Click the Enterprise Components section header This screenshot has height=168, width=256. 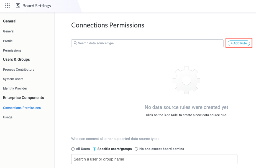23,98
